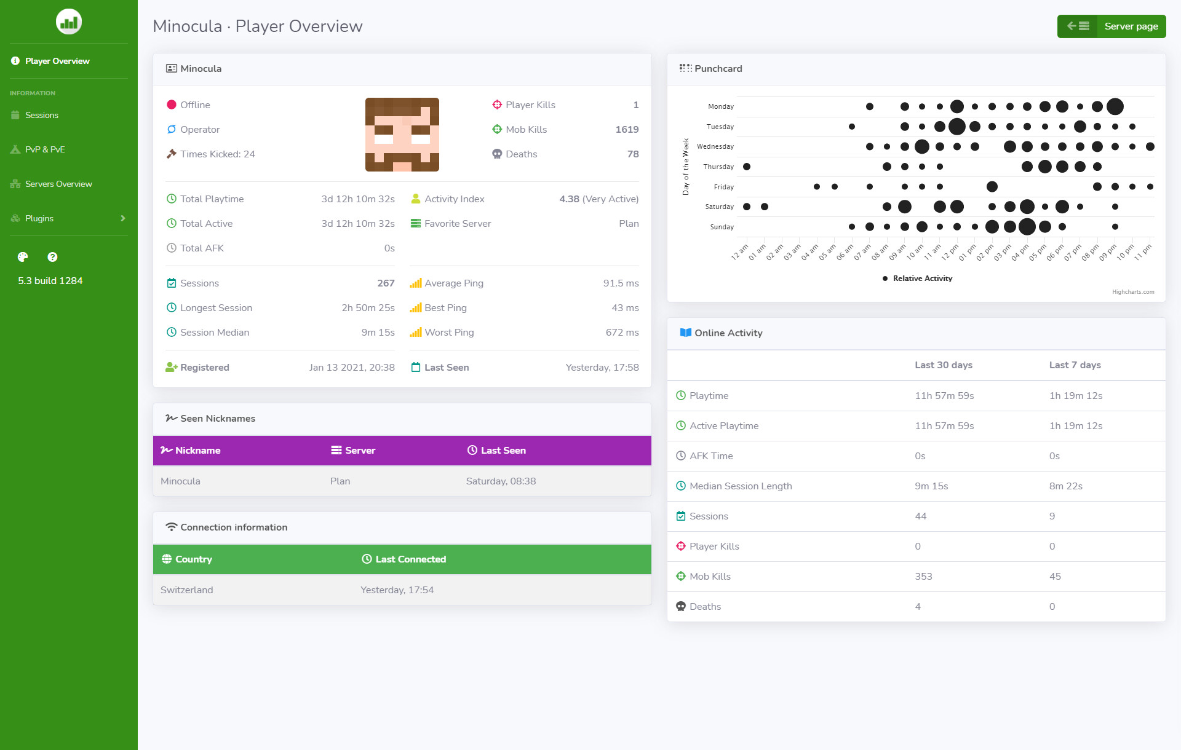Click the Connection information wifi icon

tap(172, 527)
